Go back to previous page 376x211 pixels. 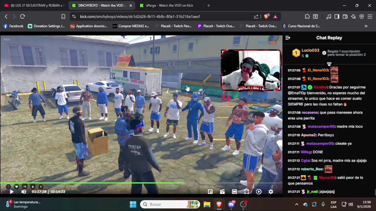coord(6,17)
